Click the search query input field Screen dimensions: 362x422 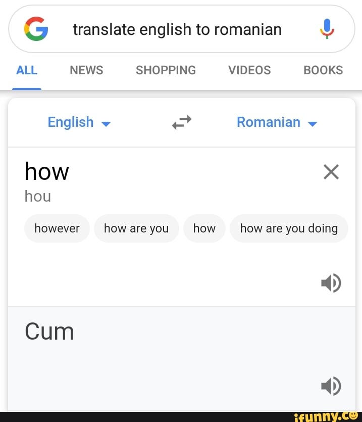(x=177, y=29)
